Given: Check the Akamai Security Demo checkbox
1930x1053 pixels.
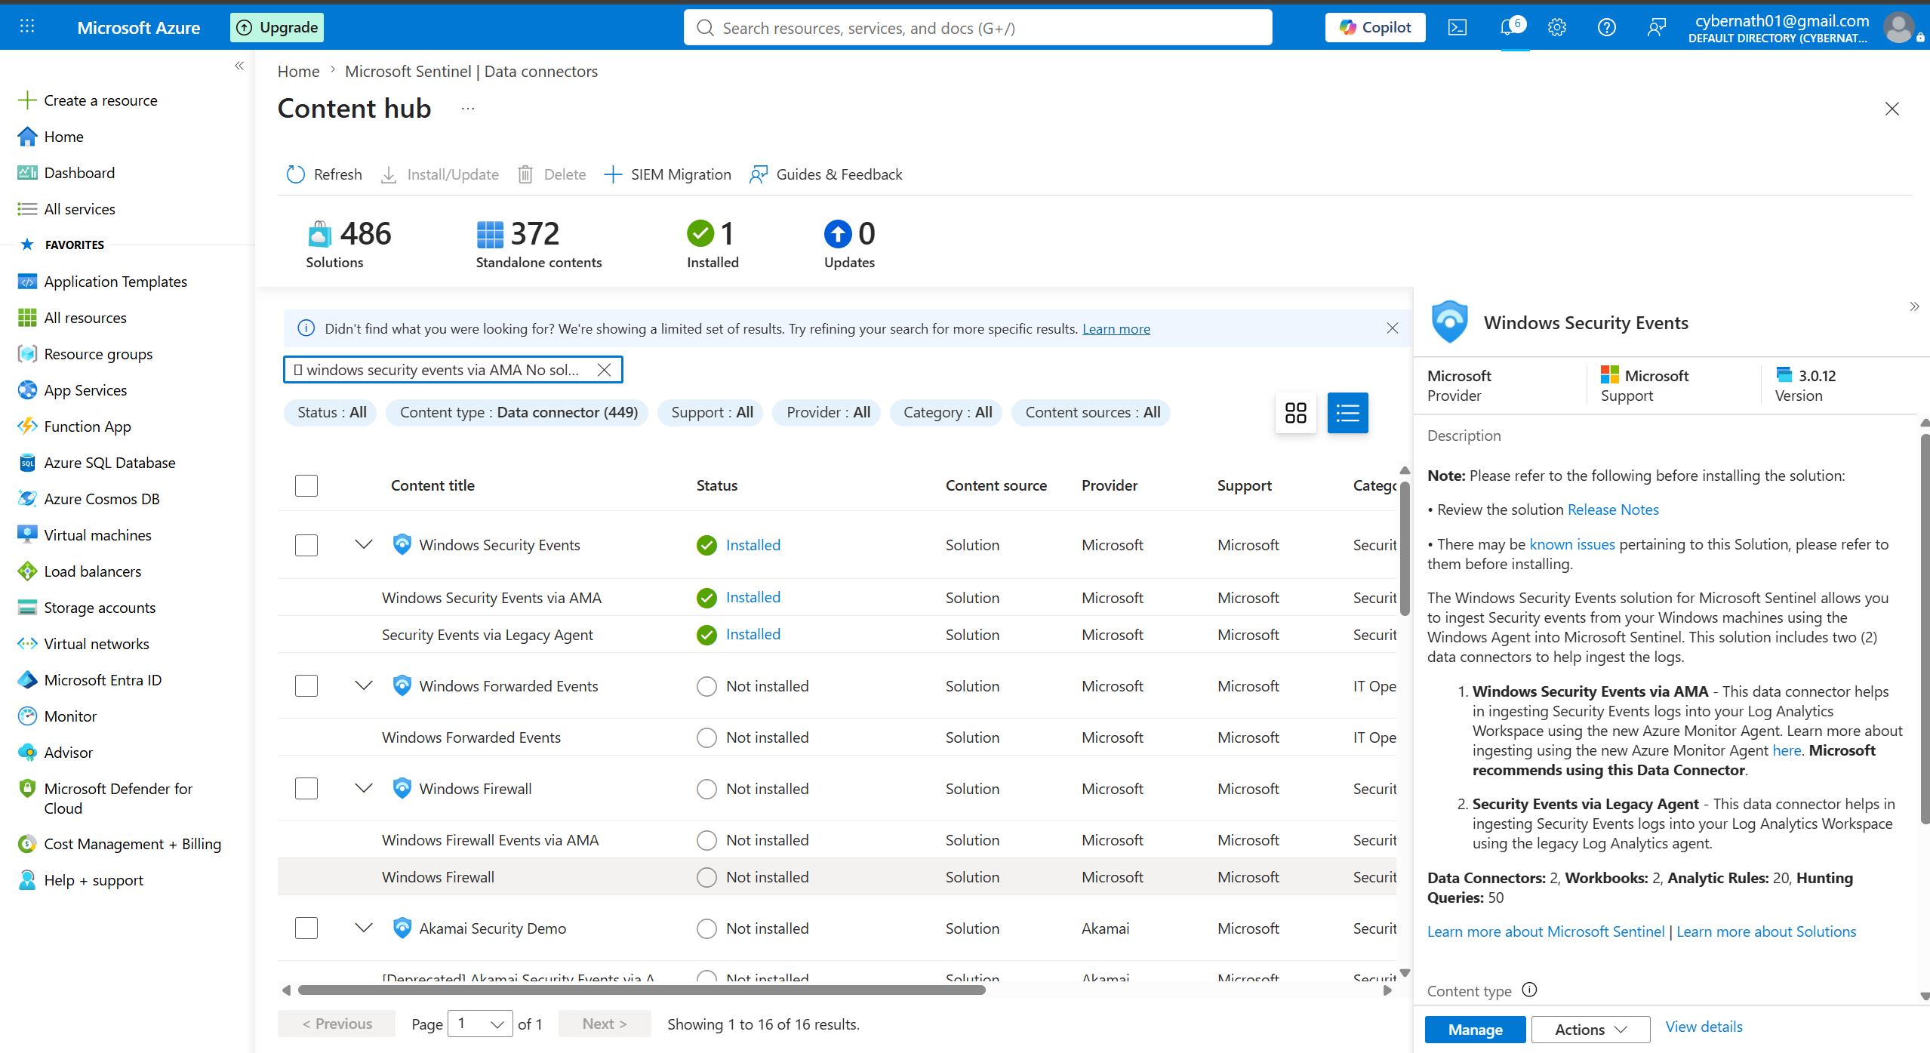Looking at the screenshot, I should [x=306, y=928].
